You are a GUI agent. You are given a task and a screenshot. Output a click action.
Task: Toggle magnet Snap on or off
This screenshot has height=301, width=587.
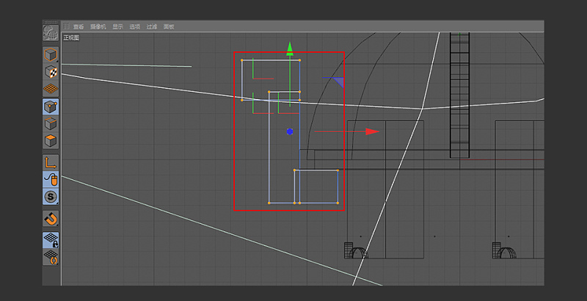(x=51, y=219)
